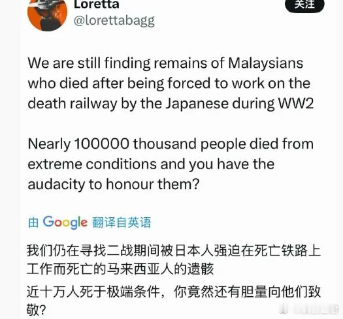
Task: Click the Chinese line starting 我们仍在寻找
Action: pyautogui.click(x=174, y=251)
